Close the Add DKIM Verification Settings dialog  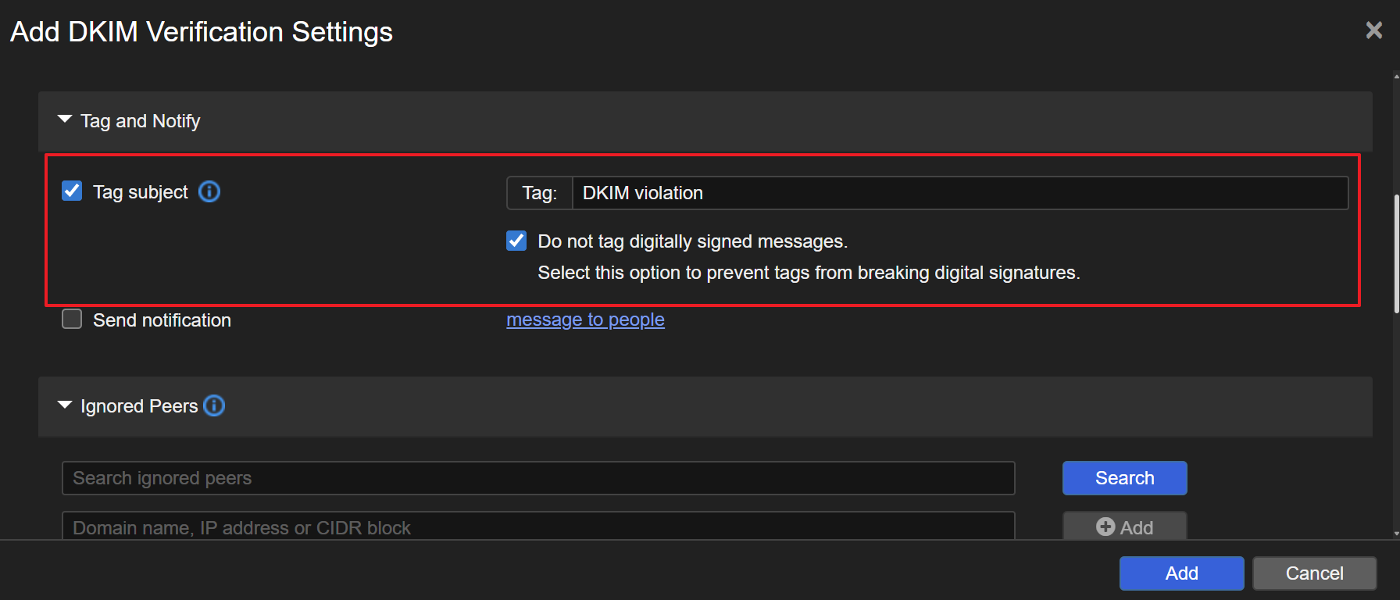point(1373,30)
